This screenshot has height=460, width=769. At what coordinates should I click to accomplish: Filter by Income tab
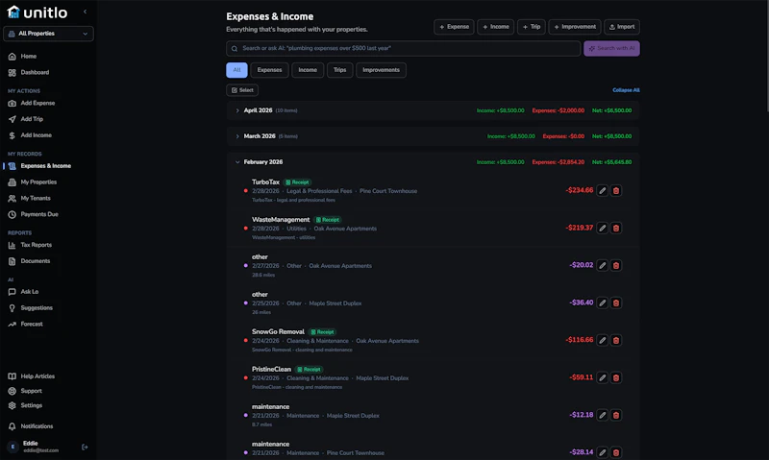[308, 70]
